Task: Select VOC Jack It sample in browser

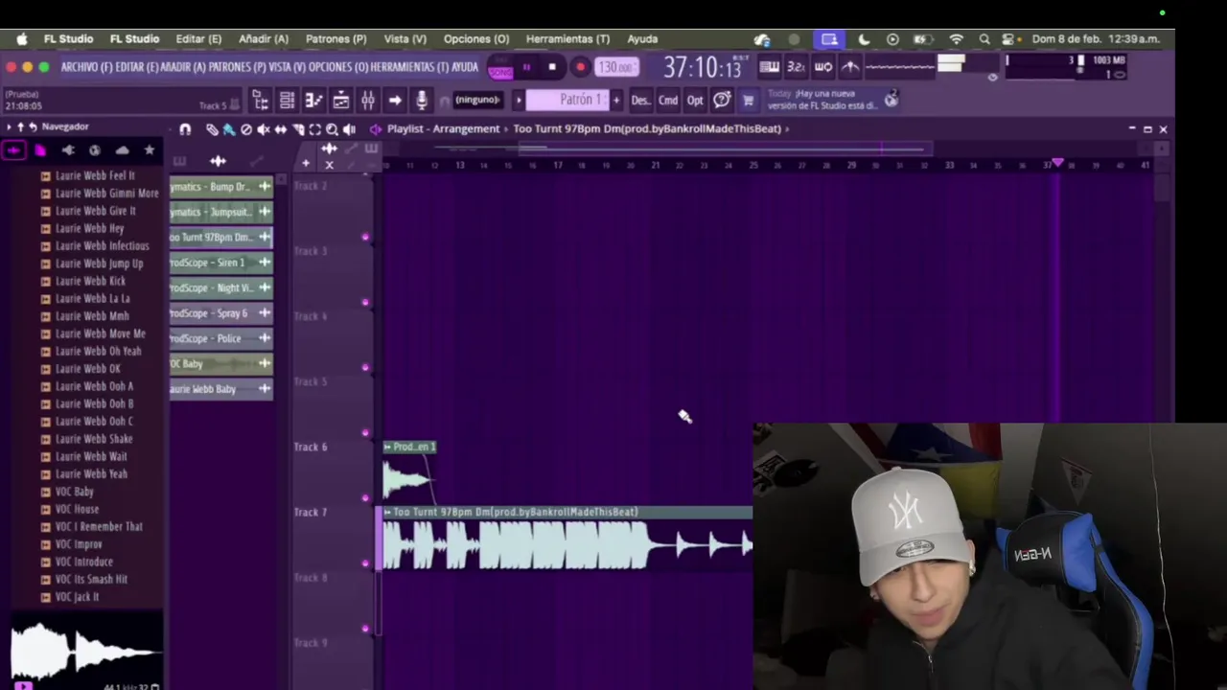Action: (77, 597)
